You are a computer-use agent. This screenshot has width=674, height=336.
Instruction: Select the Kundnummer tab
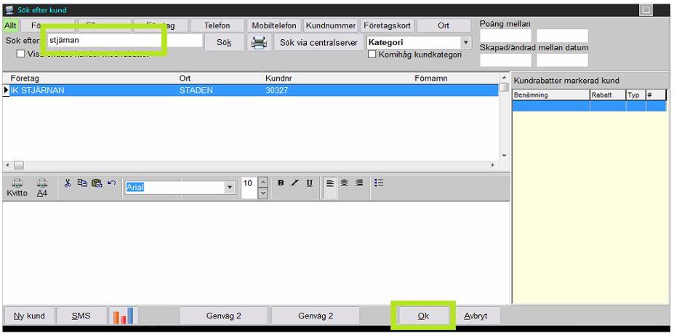pos(331,25)
